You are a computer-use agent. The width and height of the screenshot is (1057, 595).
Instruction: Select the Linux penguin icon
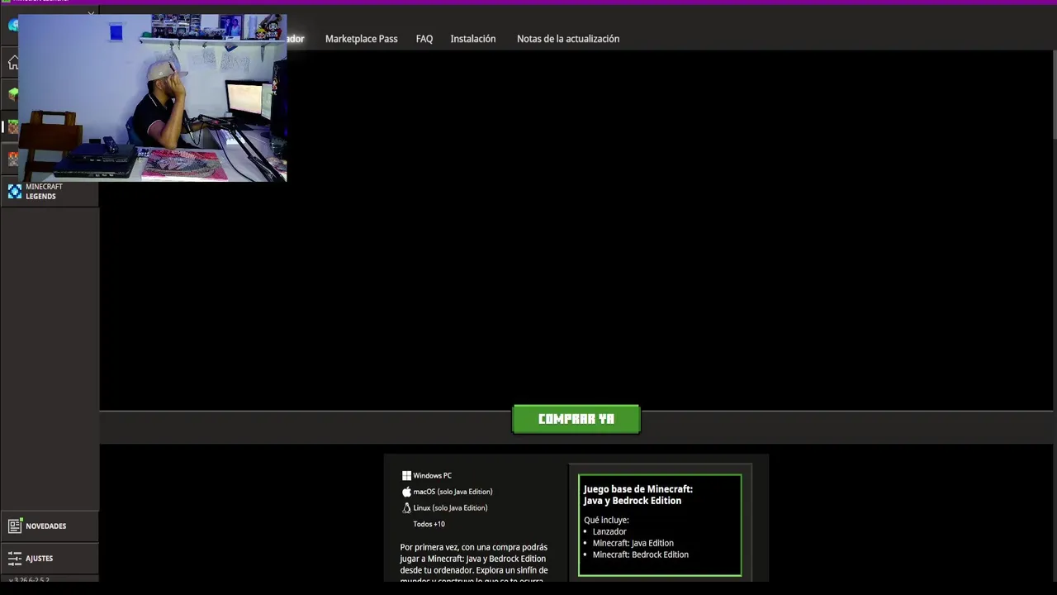[x=406, y=508]
